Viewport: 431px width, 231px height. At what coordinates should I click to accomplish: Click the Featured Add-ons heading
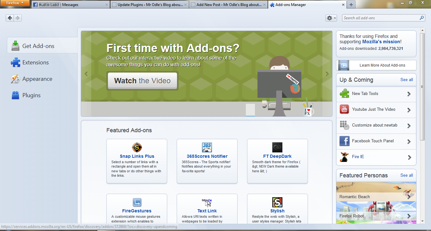(129, 130)
